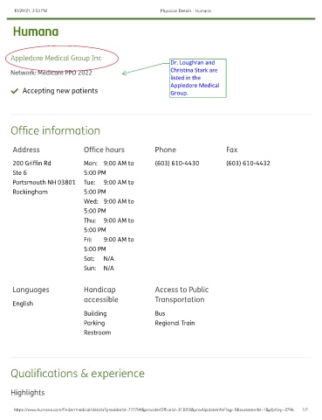
Task: Select the Sat: N/A hours row
Action: (99, 259)
